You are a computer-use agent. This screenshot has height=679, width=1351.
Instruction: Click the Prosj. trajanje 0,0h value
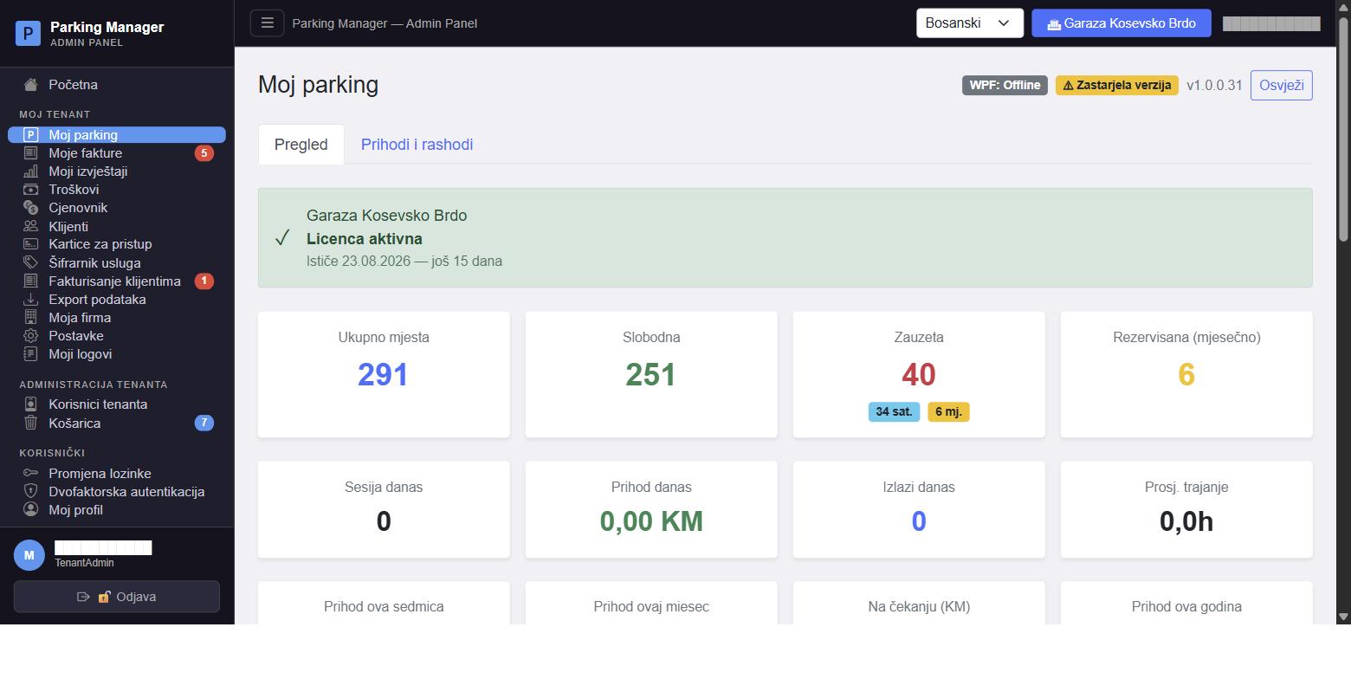(1186, 521)
